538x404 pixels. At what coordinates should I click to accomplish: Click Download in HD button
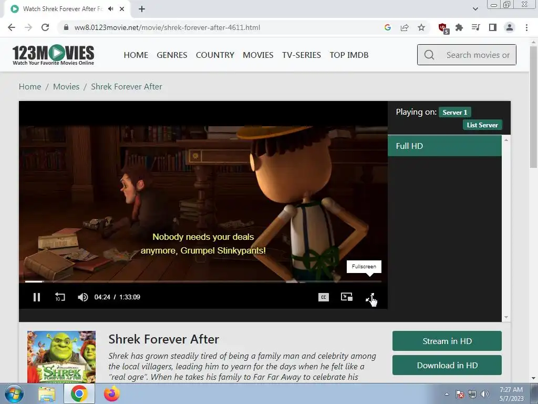coord(447,365)
